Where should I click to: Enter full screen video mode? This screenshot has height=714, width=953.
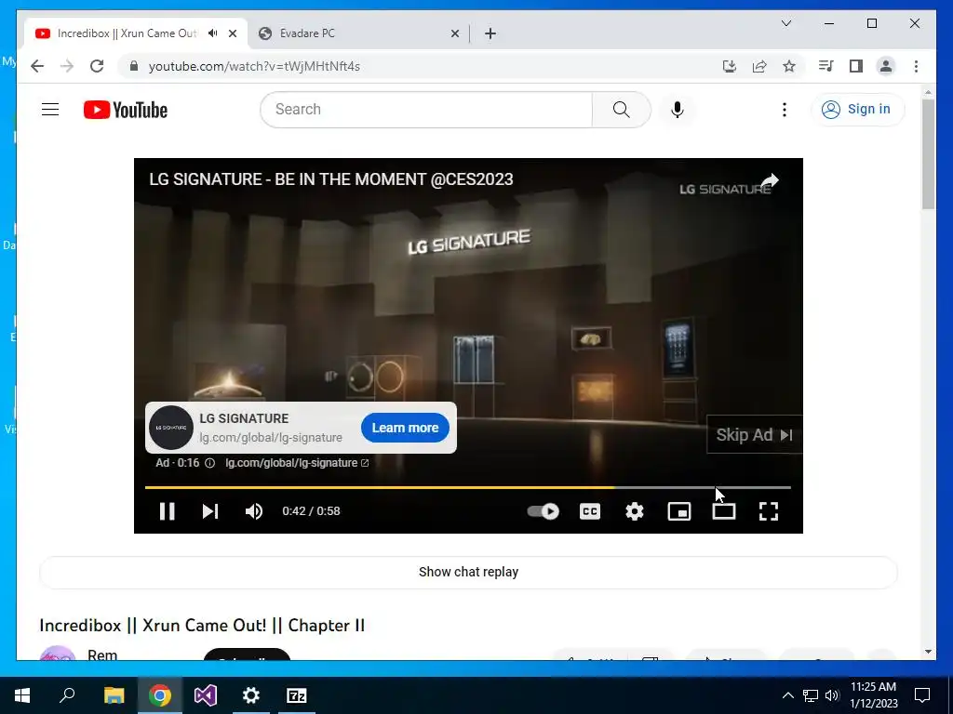[769, 511]
